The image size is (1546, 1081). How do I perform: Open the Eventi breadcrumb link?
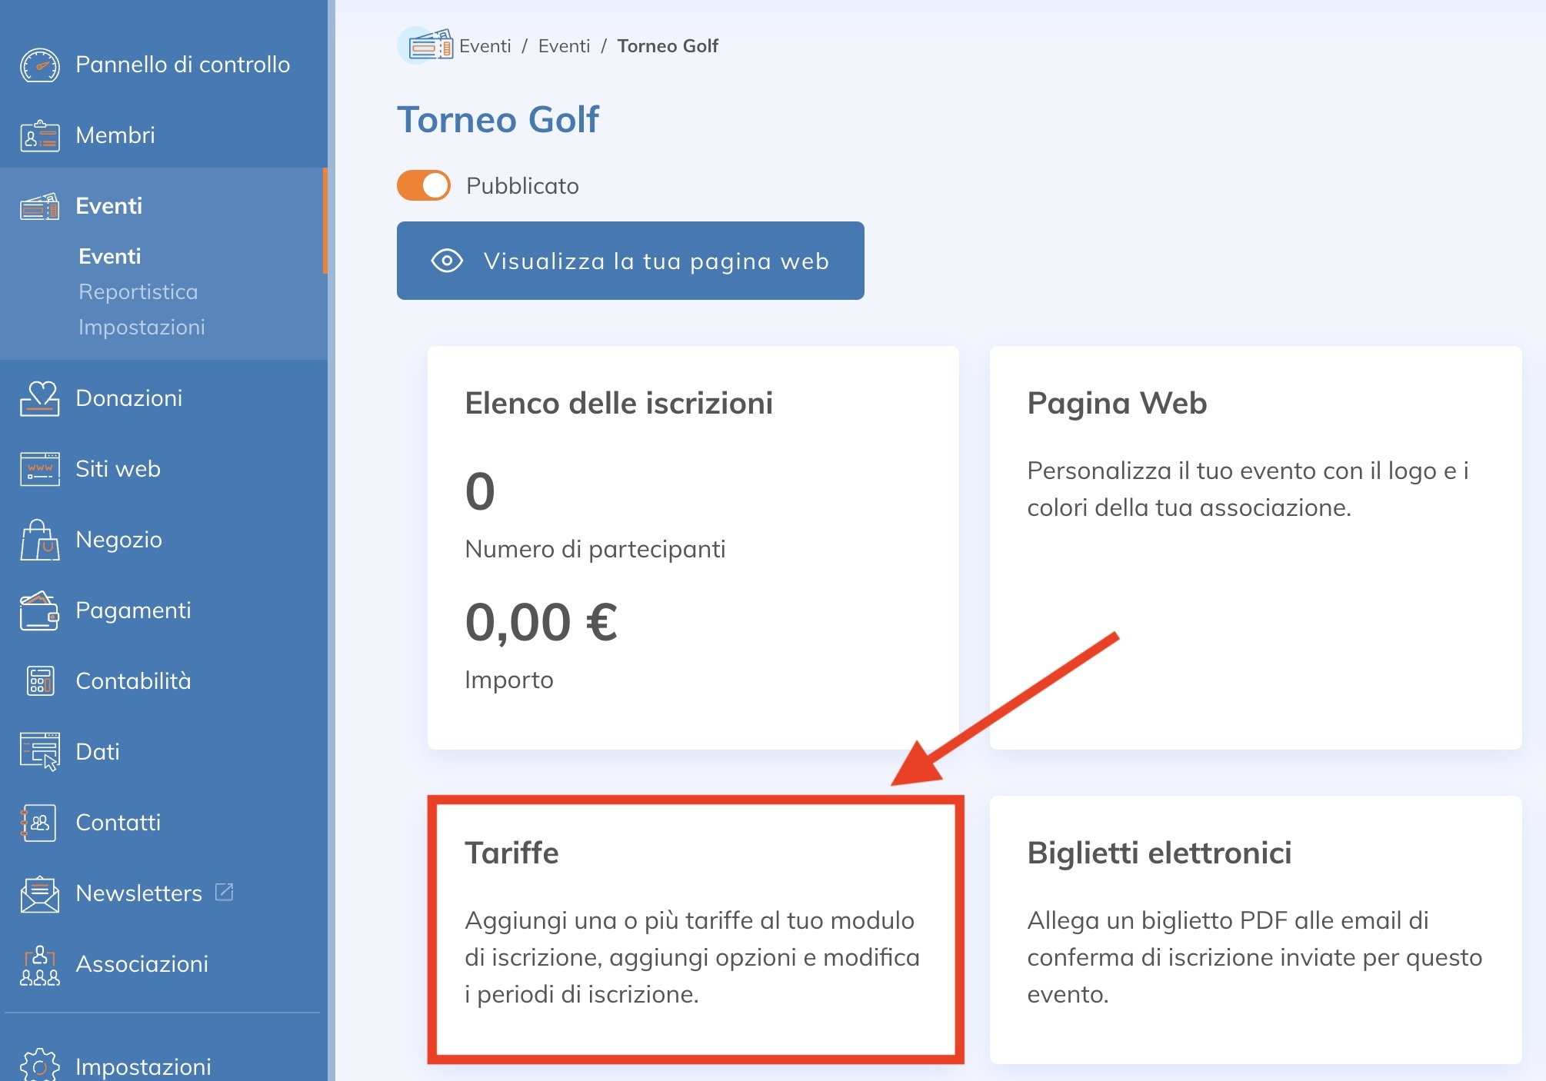(485, 45)
